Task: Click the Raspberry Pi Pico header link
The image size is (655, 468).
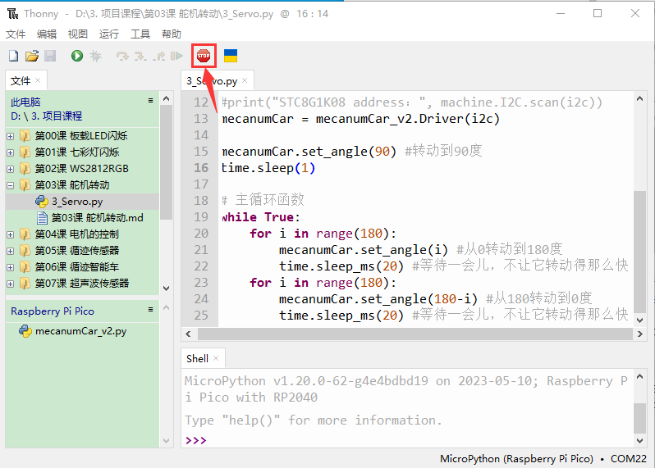Action: click(53, 311)
